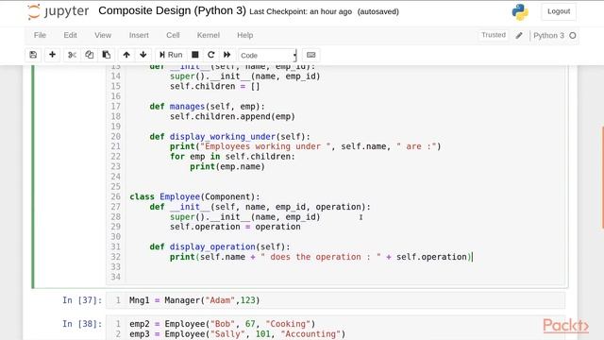Move the selected cell up
604x340 pixels.
click(x=126, y=55)
